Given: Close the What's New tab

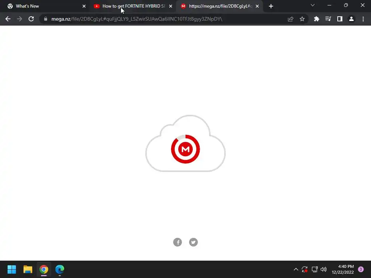Looking at the screenshot, I should coord(84,6).
